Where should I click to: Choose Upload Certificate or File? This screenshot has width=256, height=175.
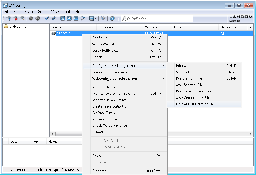pos(196,104)
